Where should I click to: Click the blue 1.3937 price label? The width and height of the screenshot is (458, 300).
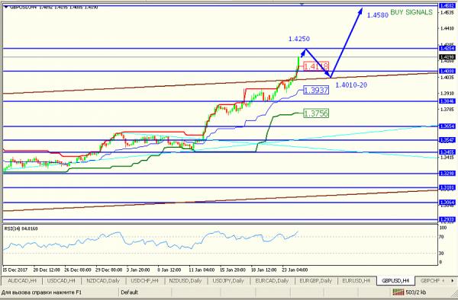pyautogui.click(x=316, y=90)
